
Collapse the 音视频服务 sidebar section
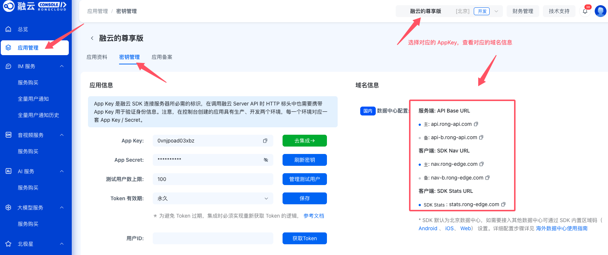pos(62,135)
